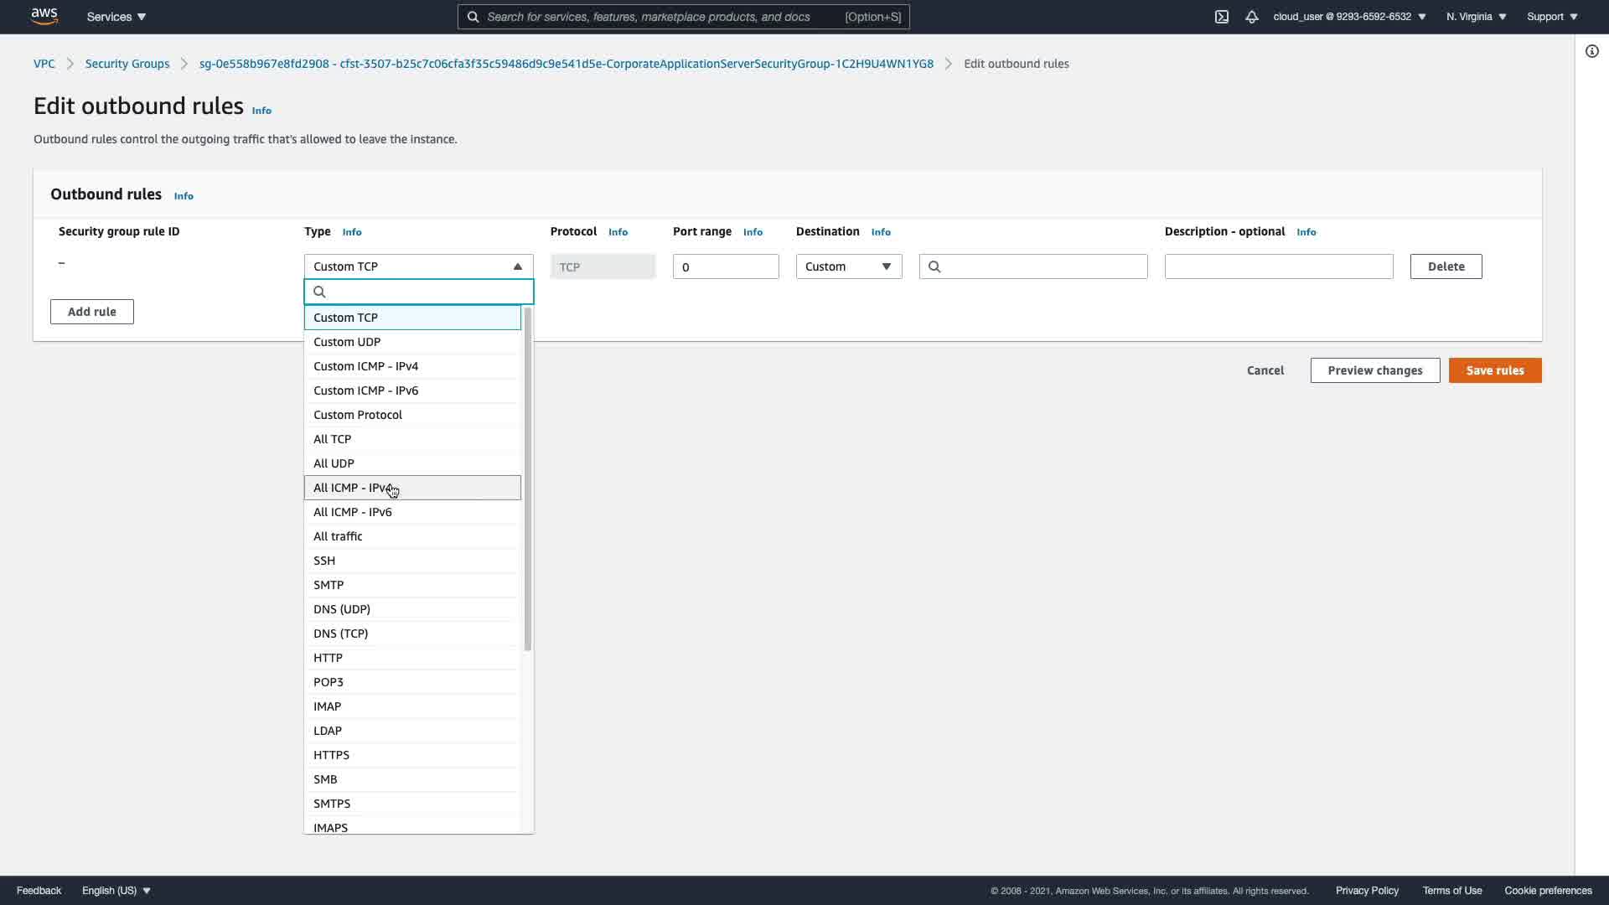Expand the Services menu

[116, 17]
